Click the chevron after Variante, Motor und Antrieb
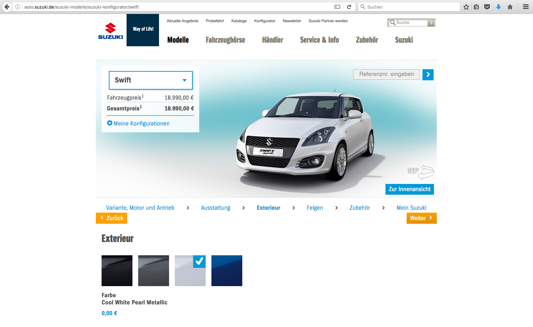533x327 pixels. (x=188, y=208)
